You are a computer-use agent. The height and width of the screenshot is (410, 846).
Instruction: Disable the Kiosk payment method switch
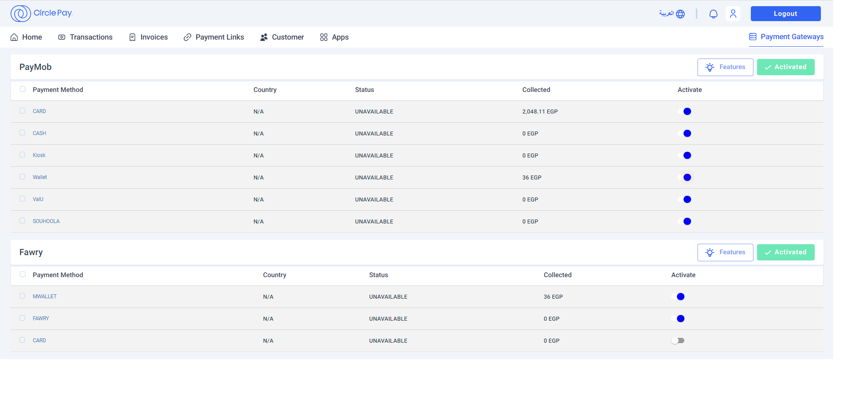click(684, 156)
